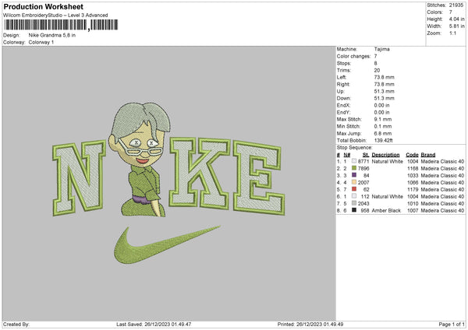
Task: Click the Machine value Tajima
Action: pos(383,49)
